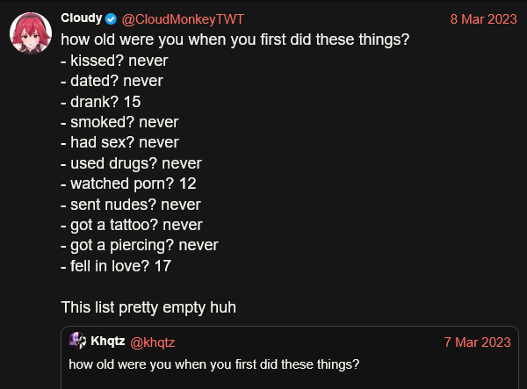The image size is (527, 389).
Task: Open the 7 Mar 2023 quoted tweet date
Action: pyautogui.click(x=477, y=342)
